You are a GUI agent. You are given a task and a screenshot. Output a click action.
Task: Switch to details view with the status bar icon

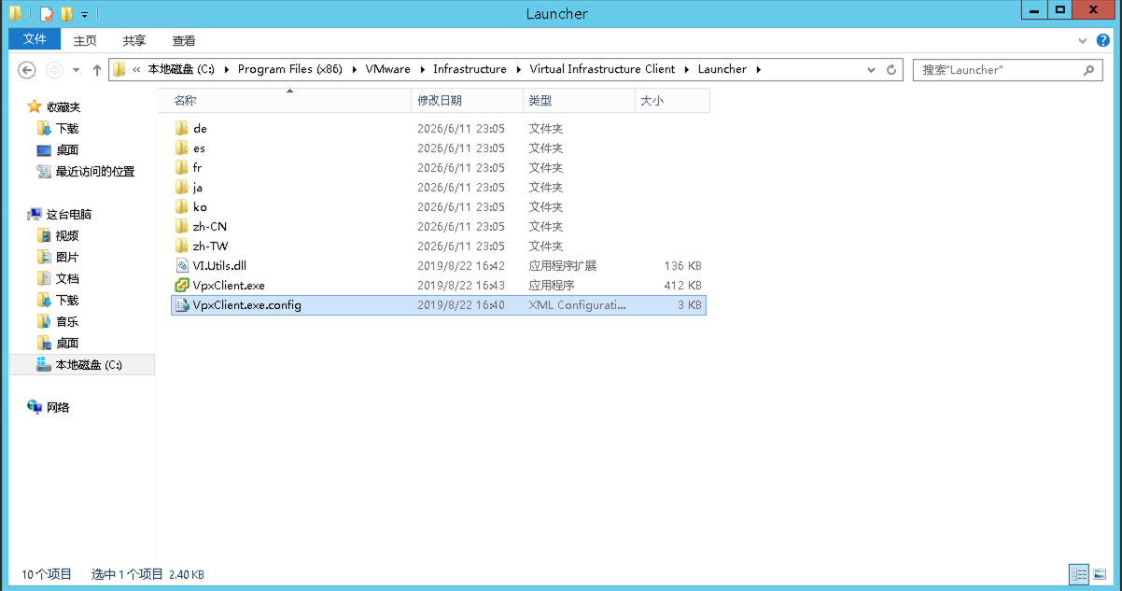(x=1079, y=574)
